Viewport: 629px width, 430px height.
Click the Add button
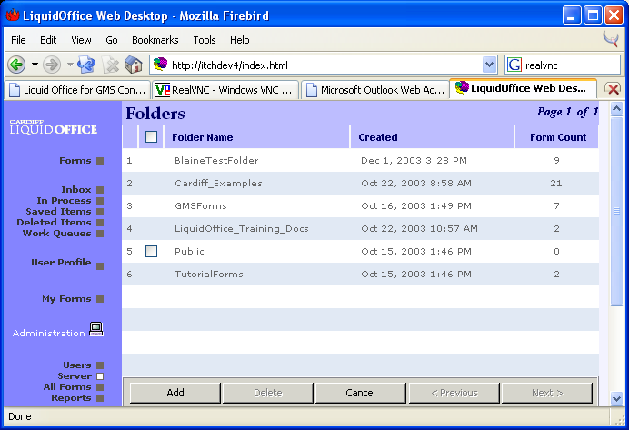(175, 393)
